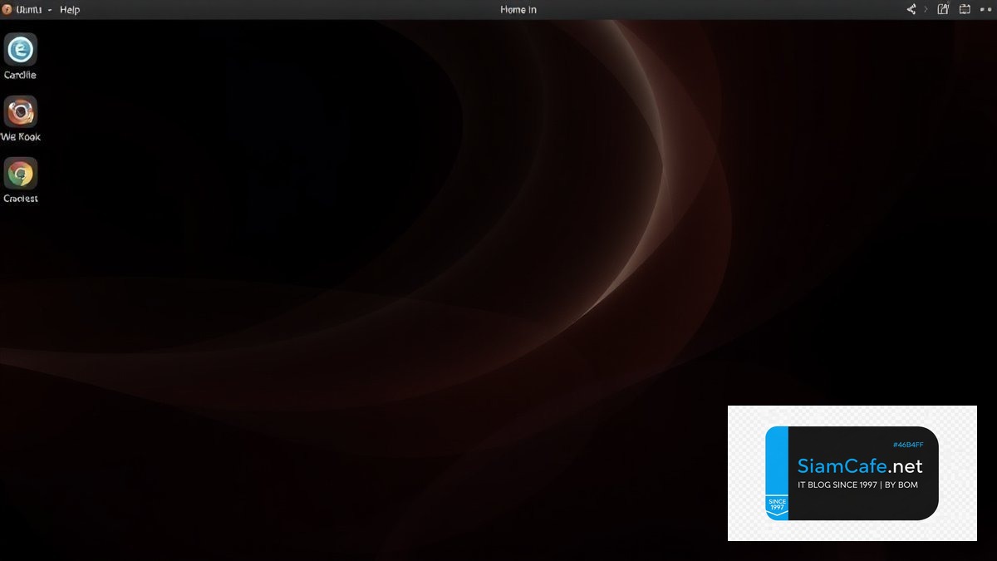Click the 'We Kook' label text
Viewport: 997px width, 561px height.
pos(20,136)
